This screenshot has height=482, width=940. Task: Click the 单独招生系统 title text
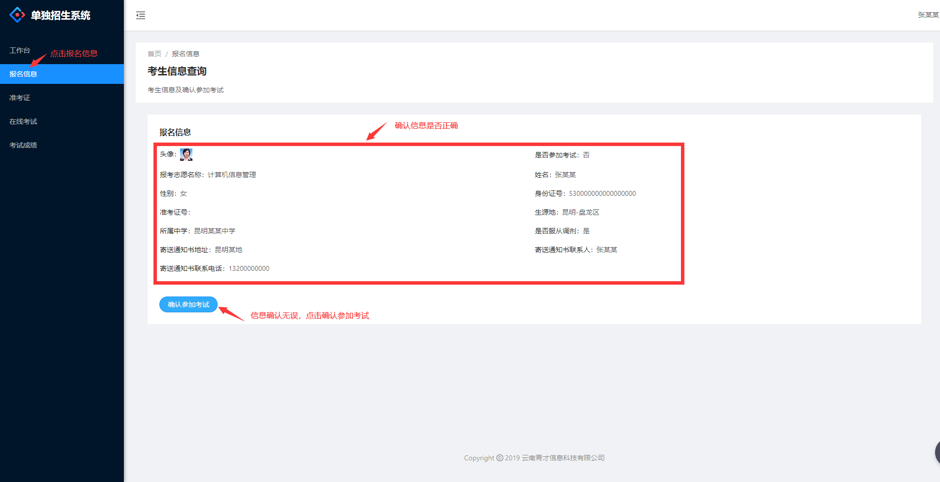[61, 15]
